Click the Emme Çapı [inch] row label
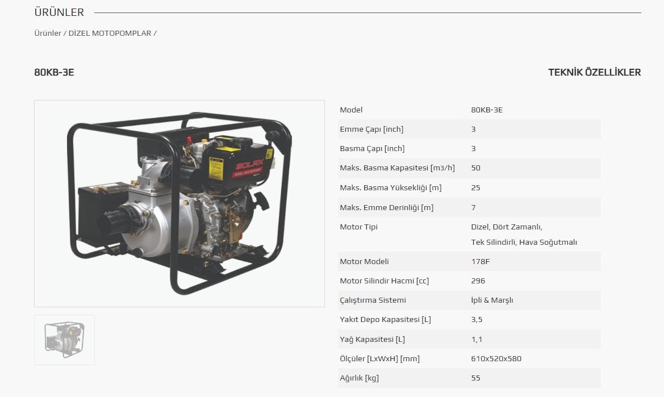This screenshot has width=664, height=397. [371, 129]
